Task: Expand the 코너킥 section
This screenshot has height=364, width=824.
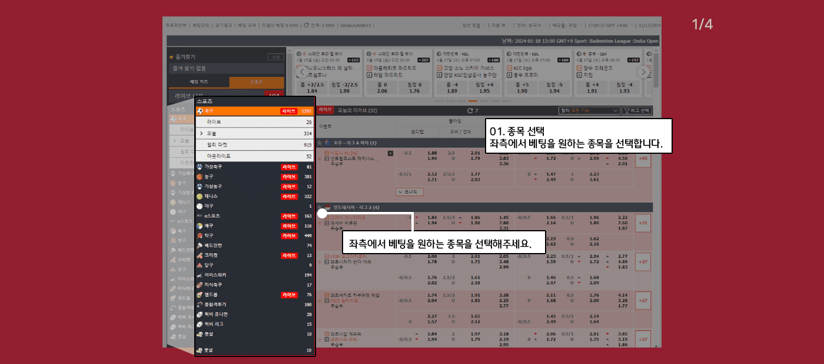Action: [x=410, y=192]
